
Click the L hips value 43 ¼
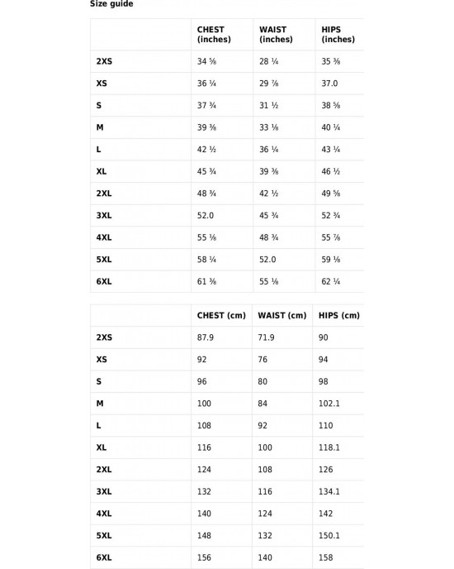(x=330, y=150)
